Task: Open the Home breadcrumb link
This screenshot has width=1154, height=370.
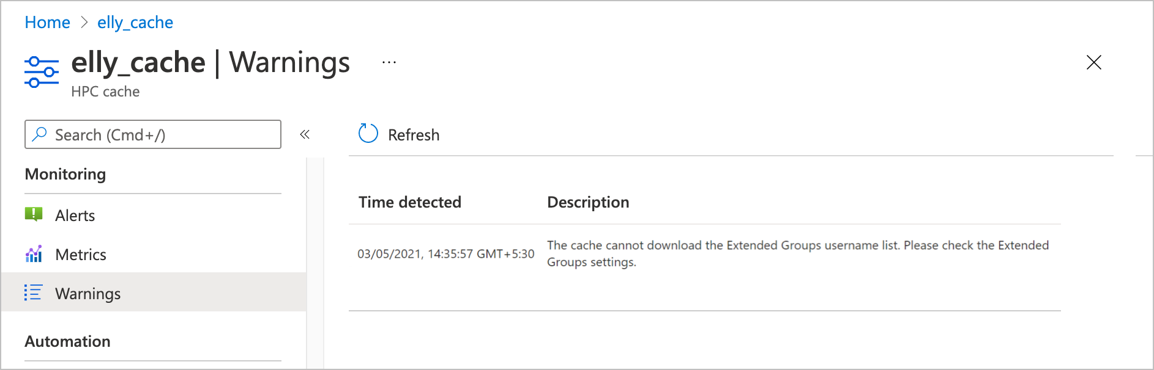Action: 47,23
